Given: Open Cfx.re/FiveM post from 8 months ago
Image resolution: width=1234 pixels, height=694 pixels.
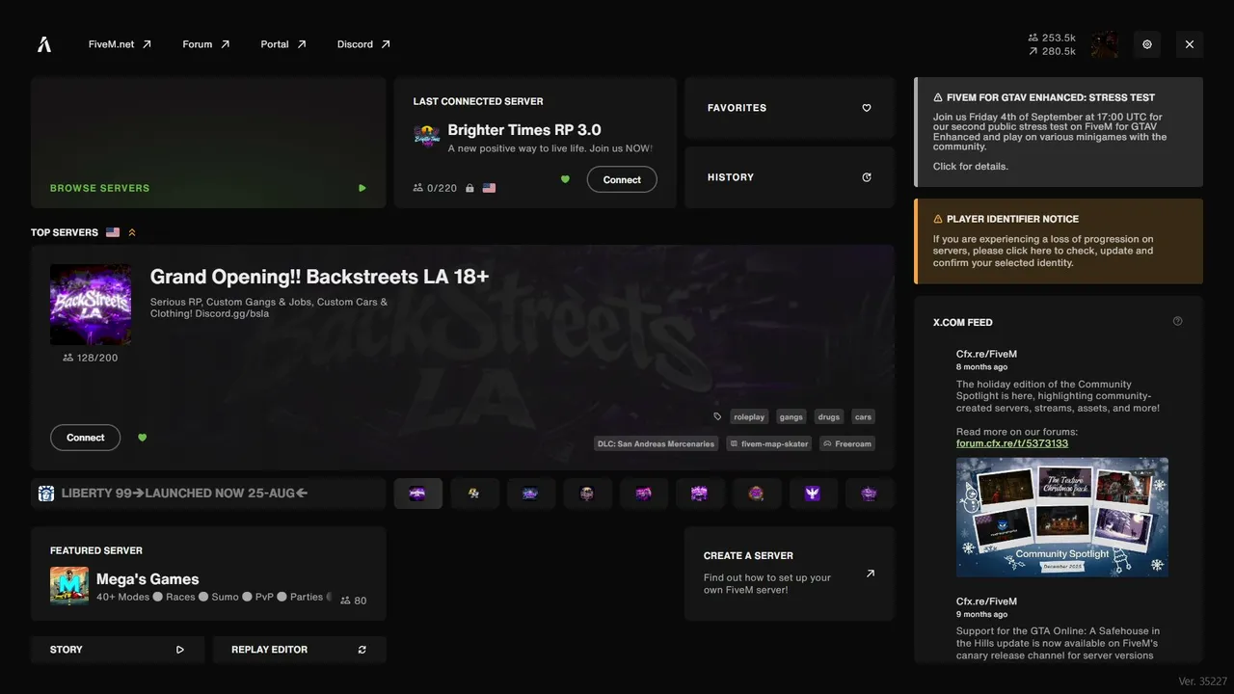Looking at the screenshot, I should (986, 355).
